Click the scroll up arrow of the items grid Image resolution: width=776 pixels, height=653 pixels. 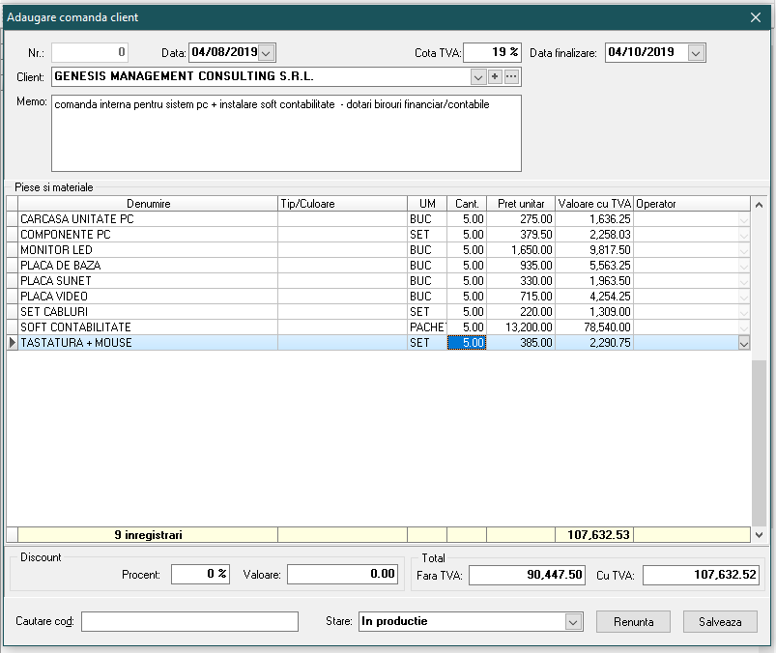coord(759,205)
